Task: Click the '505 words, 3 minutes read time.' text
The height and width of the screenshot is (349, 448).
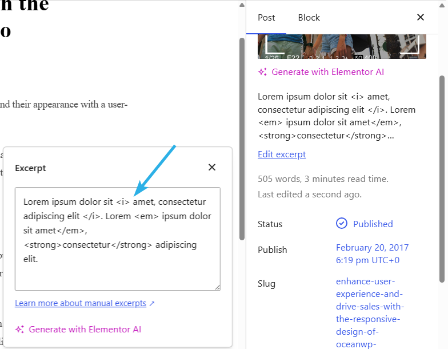Action: (x=323, y=179)
